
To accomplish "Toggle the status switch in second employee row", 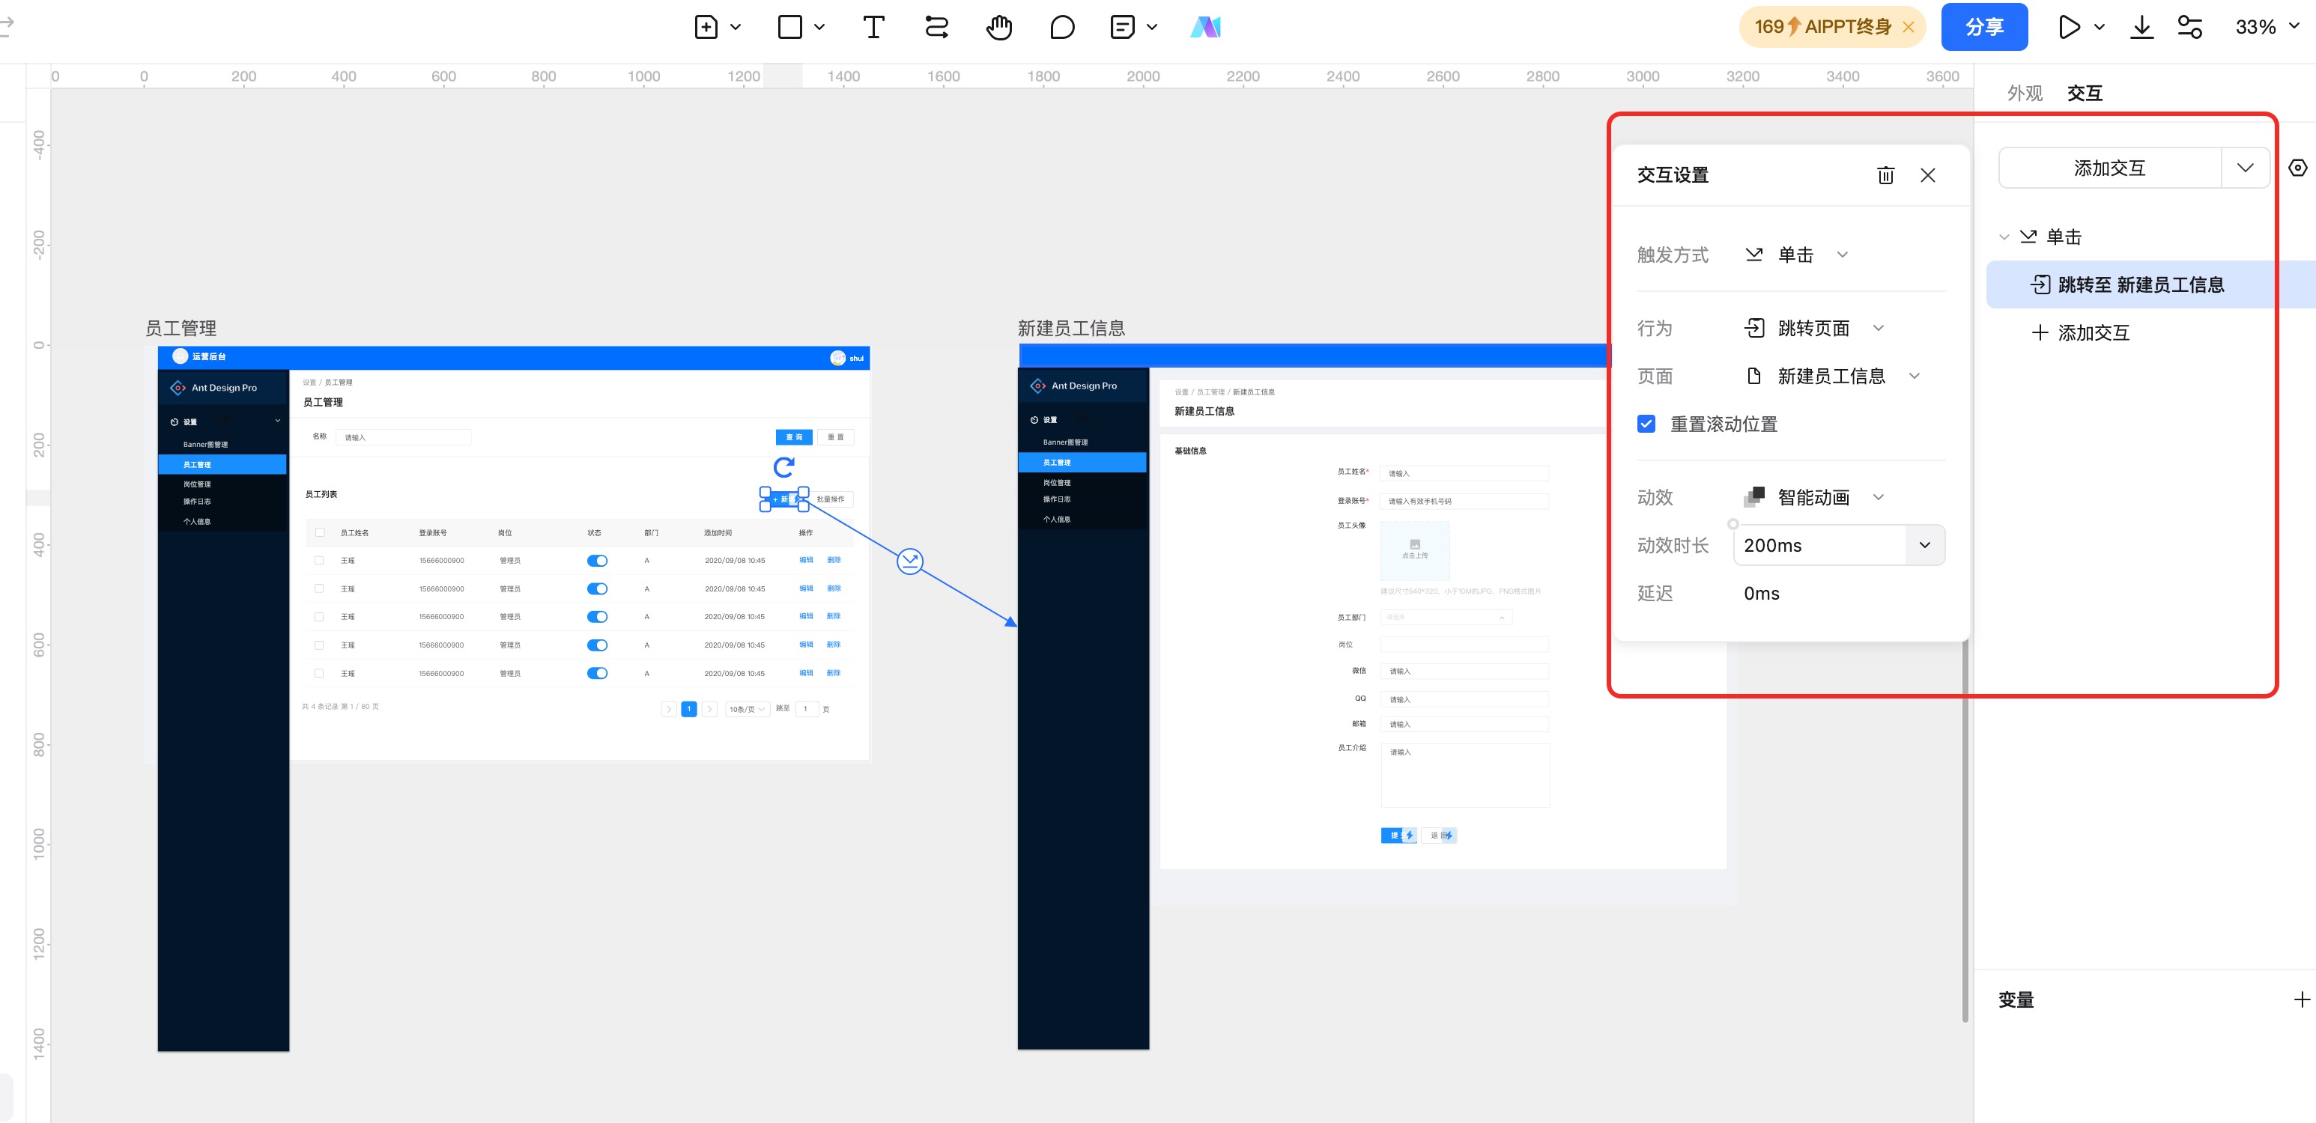I will pyautogui.click(x=597, y=588).
